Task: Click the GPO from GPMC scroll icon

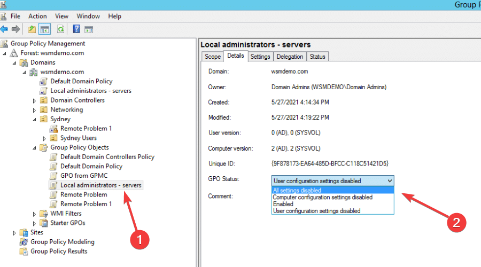Action: coord(53,176)
